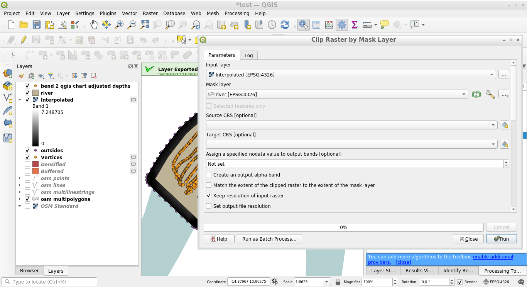Click the Close button in dialog
527x287 pixels.
(x=468, y=239)
